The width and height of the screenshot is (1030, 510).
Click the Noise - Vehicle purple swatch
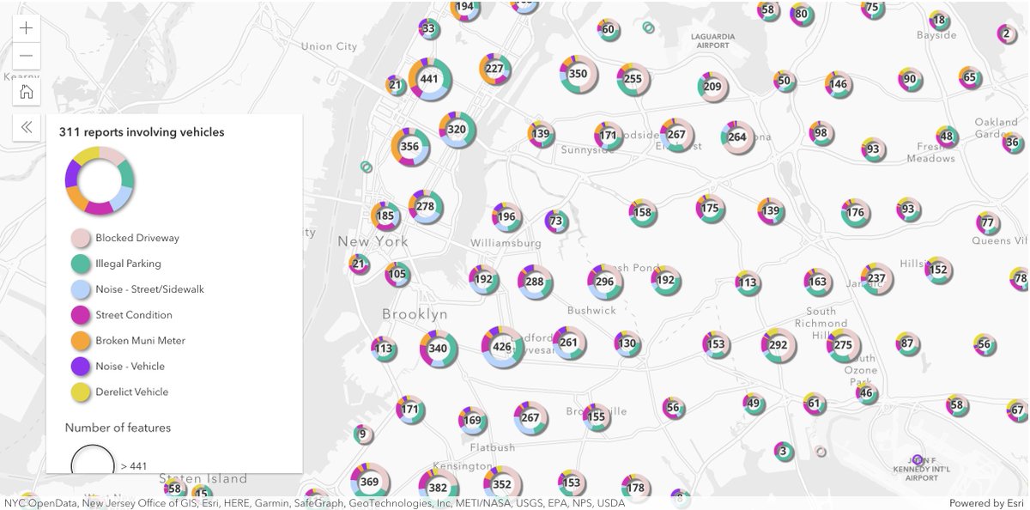[x=81, y=367]
